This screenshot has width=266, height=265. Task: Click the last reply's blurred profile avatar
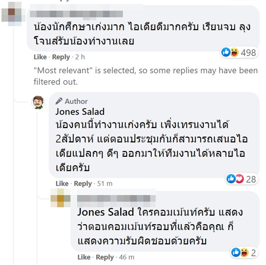click(60, 201)
